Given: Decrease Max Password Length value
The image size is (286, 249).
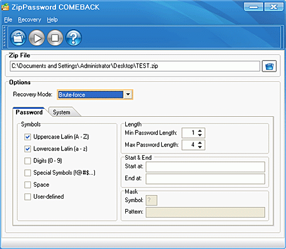Looking at the screenshot, I should 200,147.
